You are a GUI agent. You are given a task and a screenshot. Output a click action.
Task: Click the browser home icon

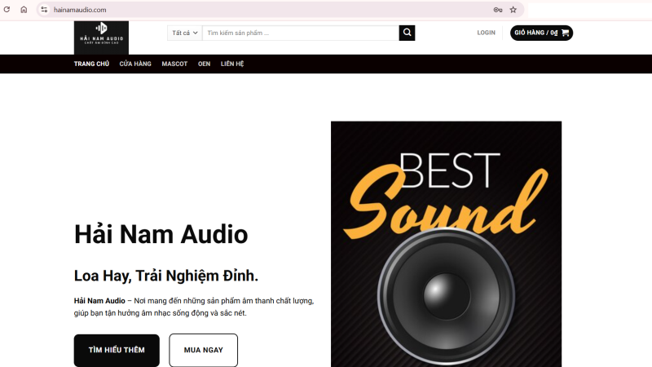24,10
